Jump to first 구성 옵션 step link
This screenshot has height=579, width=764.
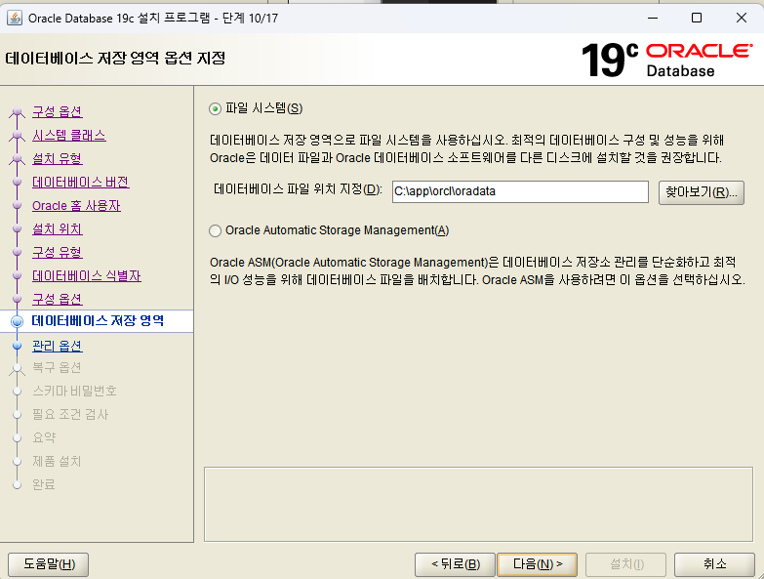[x=57, y=111]
